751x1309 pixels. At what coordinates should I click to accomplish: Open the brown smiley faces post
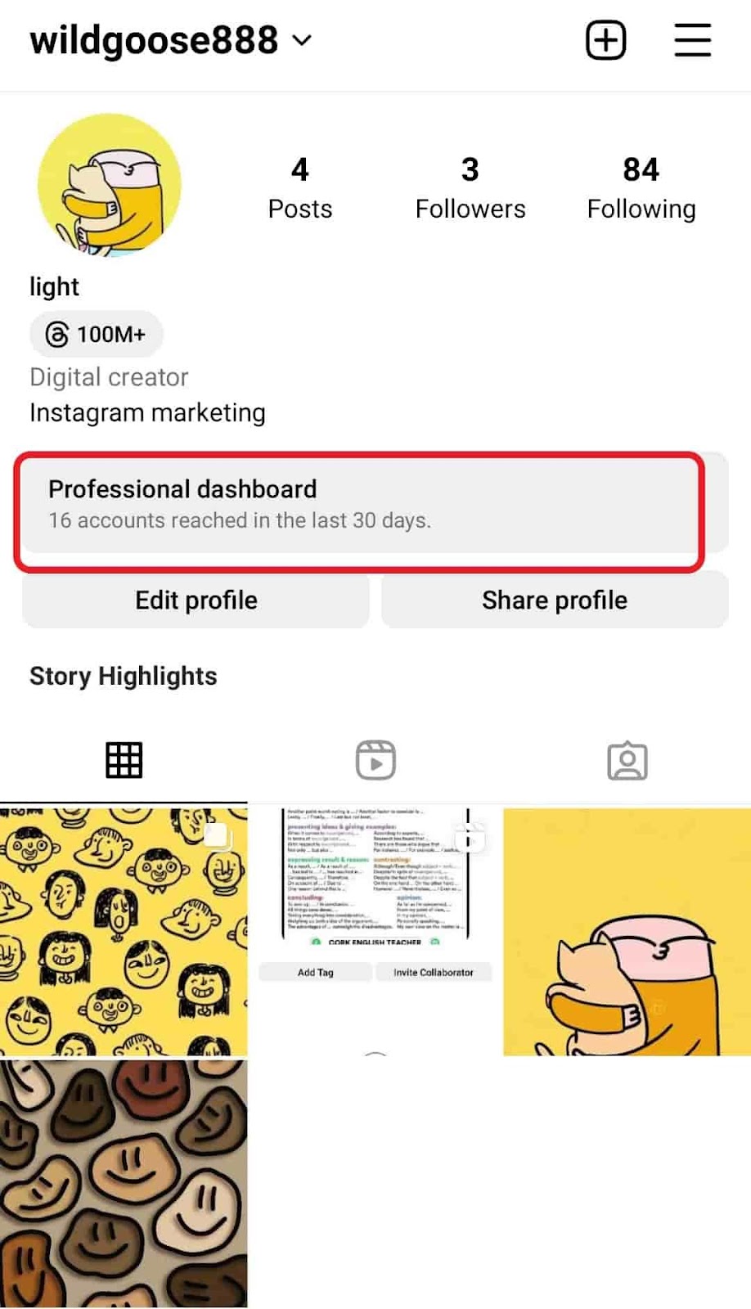pyautogui.click(x=124, y=1184)
